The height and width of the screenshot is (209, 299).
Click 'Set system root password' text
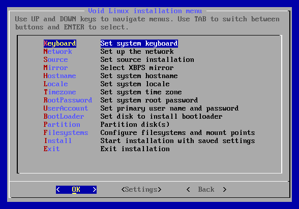click(x=149, y=100)
